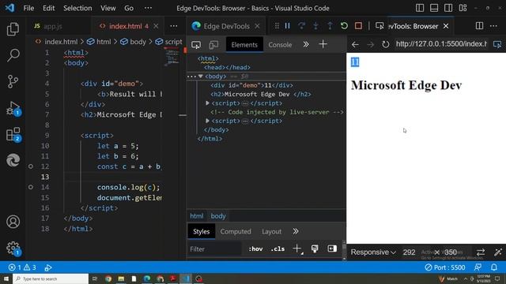The image size is (506, 284).
Task: Toggle computed styles sidebar icon
Action: pos(332,248)
